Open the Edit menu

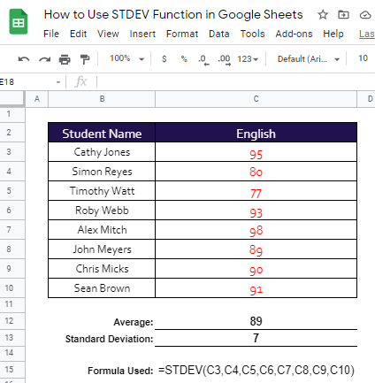click(x=78, y=34)
